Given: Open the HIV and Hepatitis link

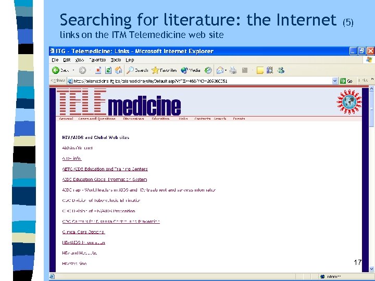Looking at the screenshot, I should tap(79, 253).
